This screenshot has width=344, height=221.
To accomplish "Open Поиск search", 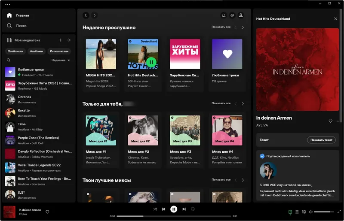I will (x=17, y=26).
